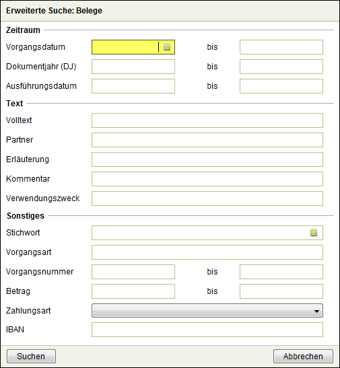
Task: Click the IBAN input field
Action: click(x=207, y=330)
